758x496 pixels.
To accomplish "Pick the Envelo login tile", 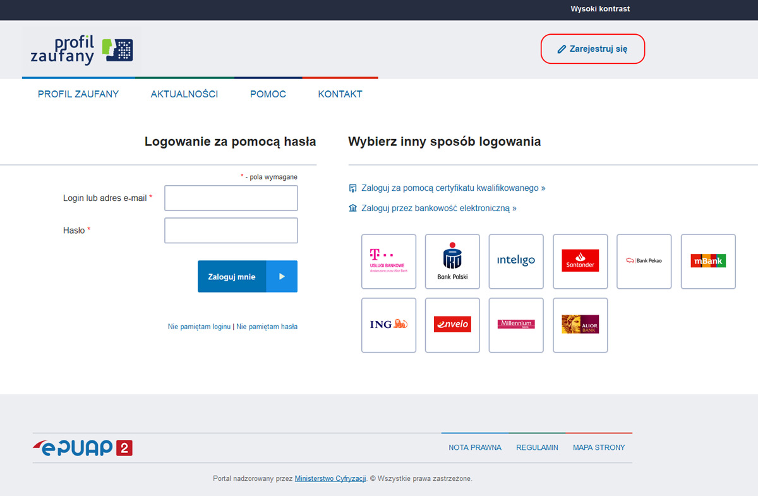I will coord(452,325).
